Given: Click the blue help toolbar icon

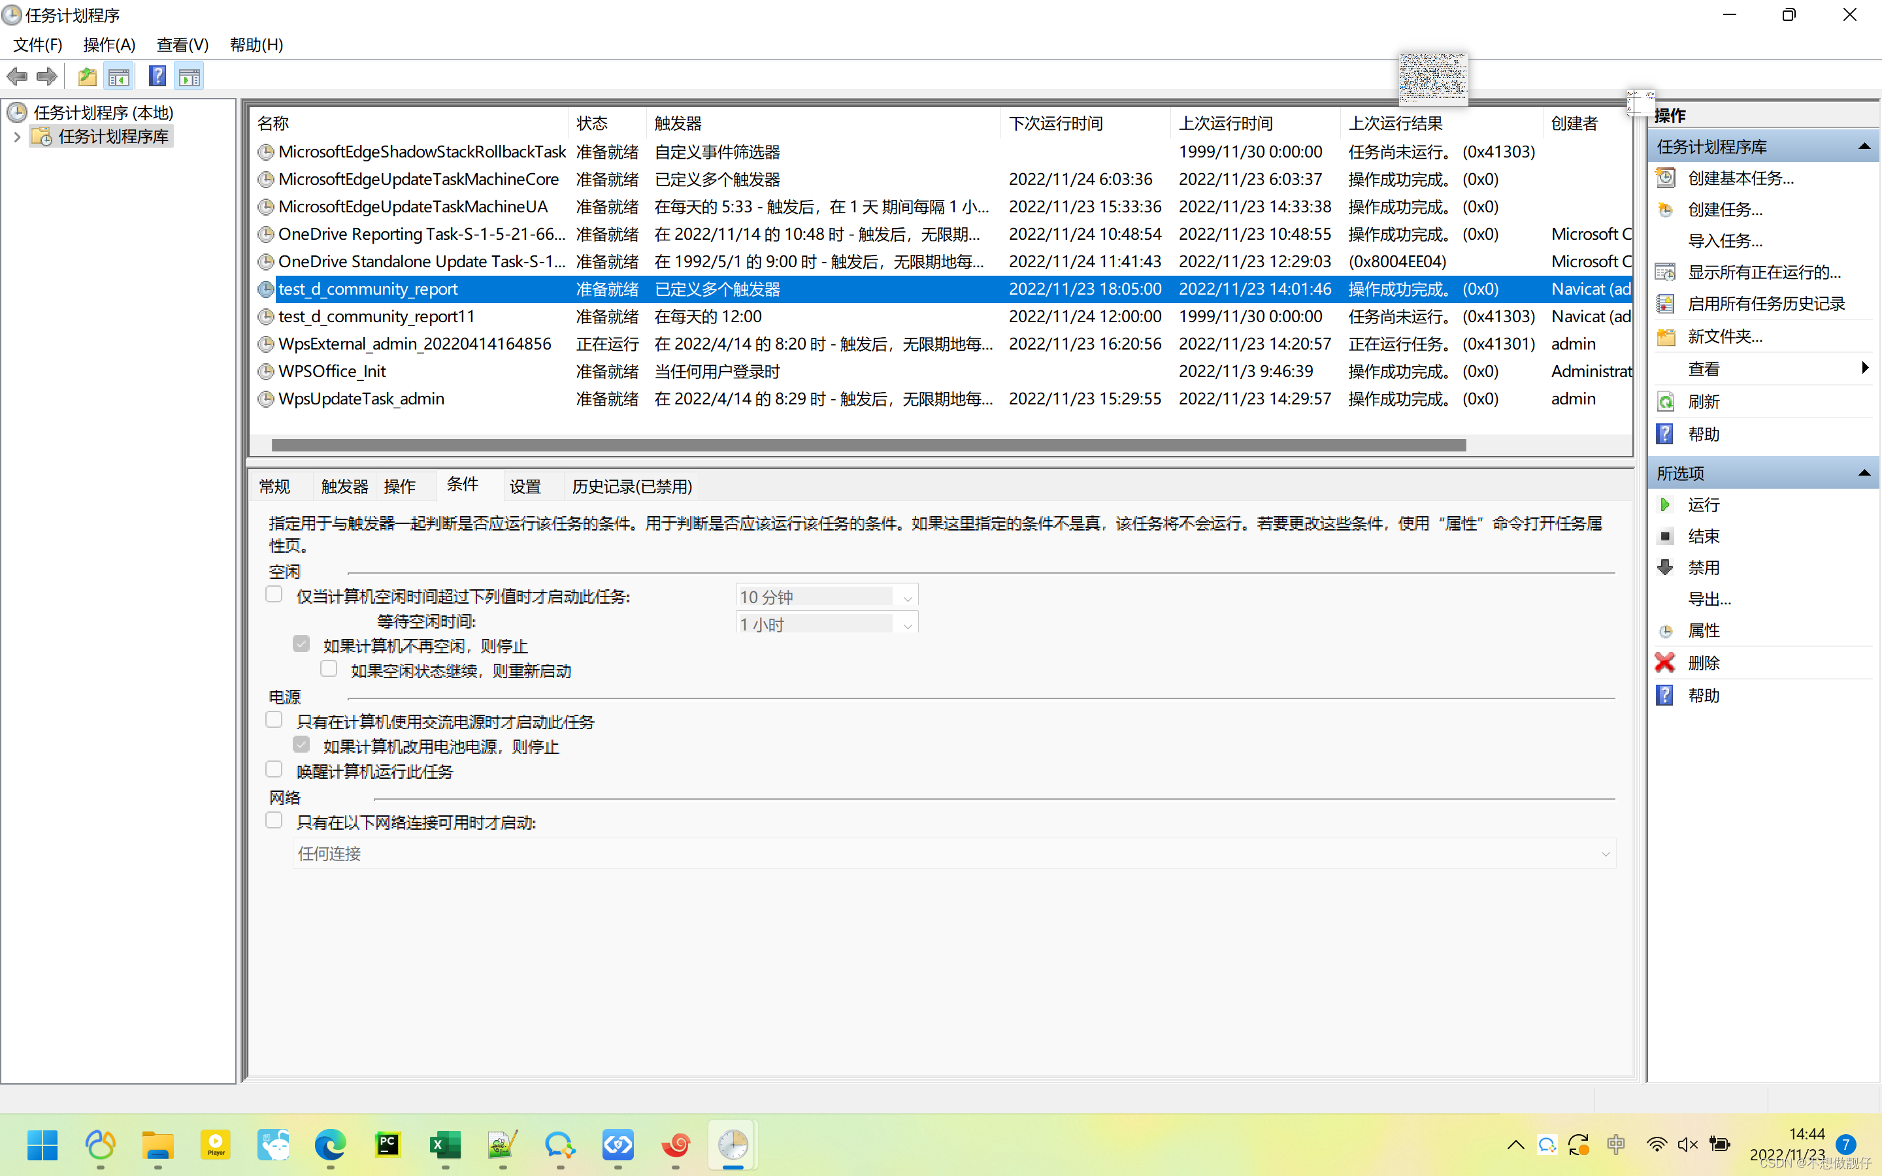Looking at the screenshot, I should click(x=157, y=76).
